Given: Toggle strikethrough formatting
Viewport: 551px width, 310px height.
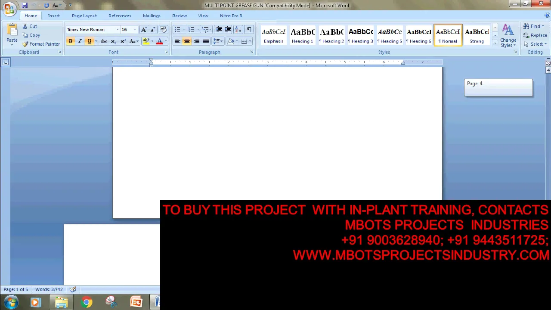Looking at the screenshot, I should [x=104, y=41].
